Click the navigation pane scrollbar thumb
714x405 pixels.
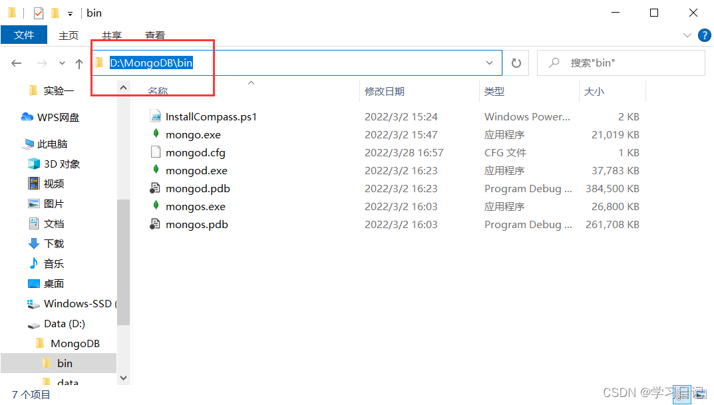123,262
